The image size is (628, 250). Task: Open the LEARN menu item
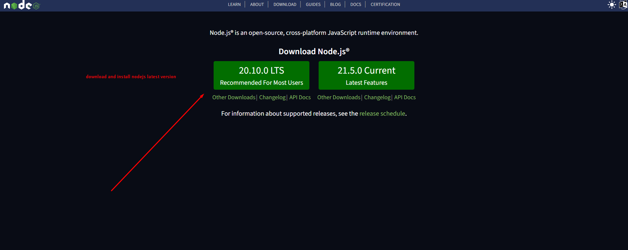(x=234, y=5)
